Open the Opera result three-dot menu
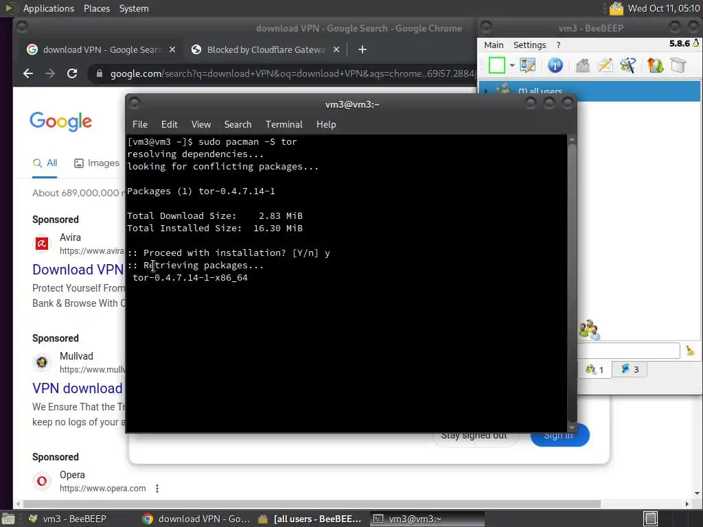The image size is (703, 527). click(x=157, y=489)
